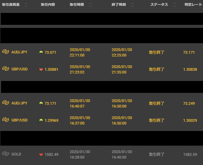The height and width of the screenshot is (165, 203).
Task: Click end time 2020/01/30 22:25:00
Action: pos(122,52)
